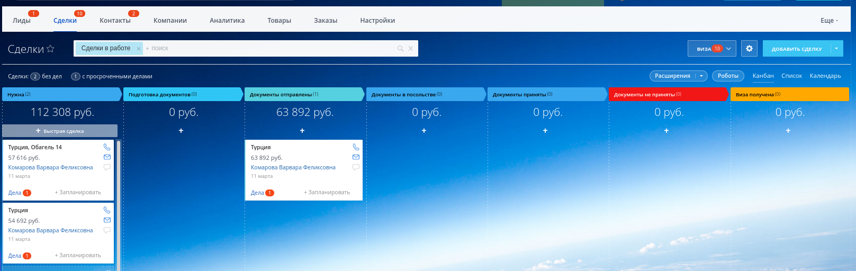Go to the Товары tab
856x271 pixels.
279,21
